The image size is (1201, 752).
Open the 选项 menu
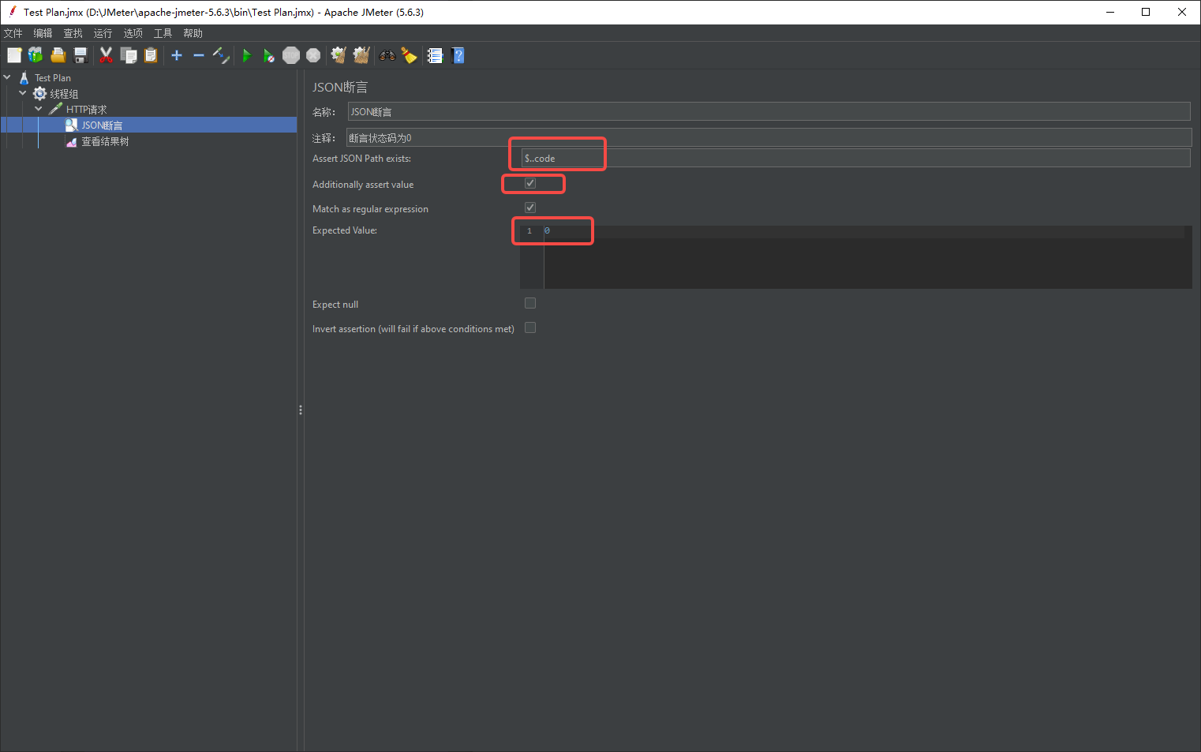(x=133, y=33)
